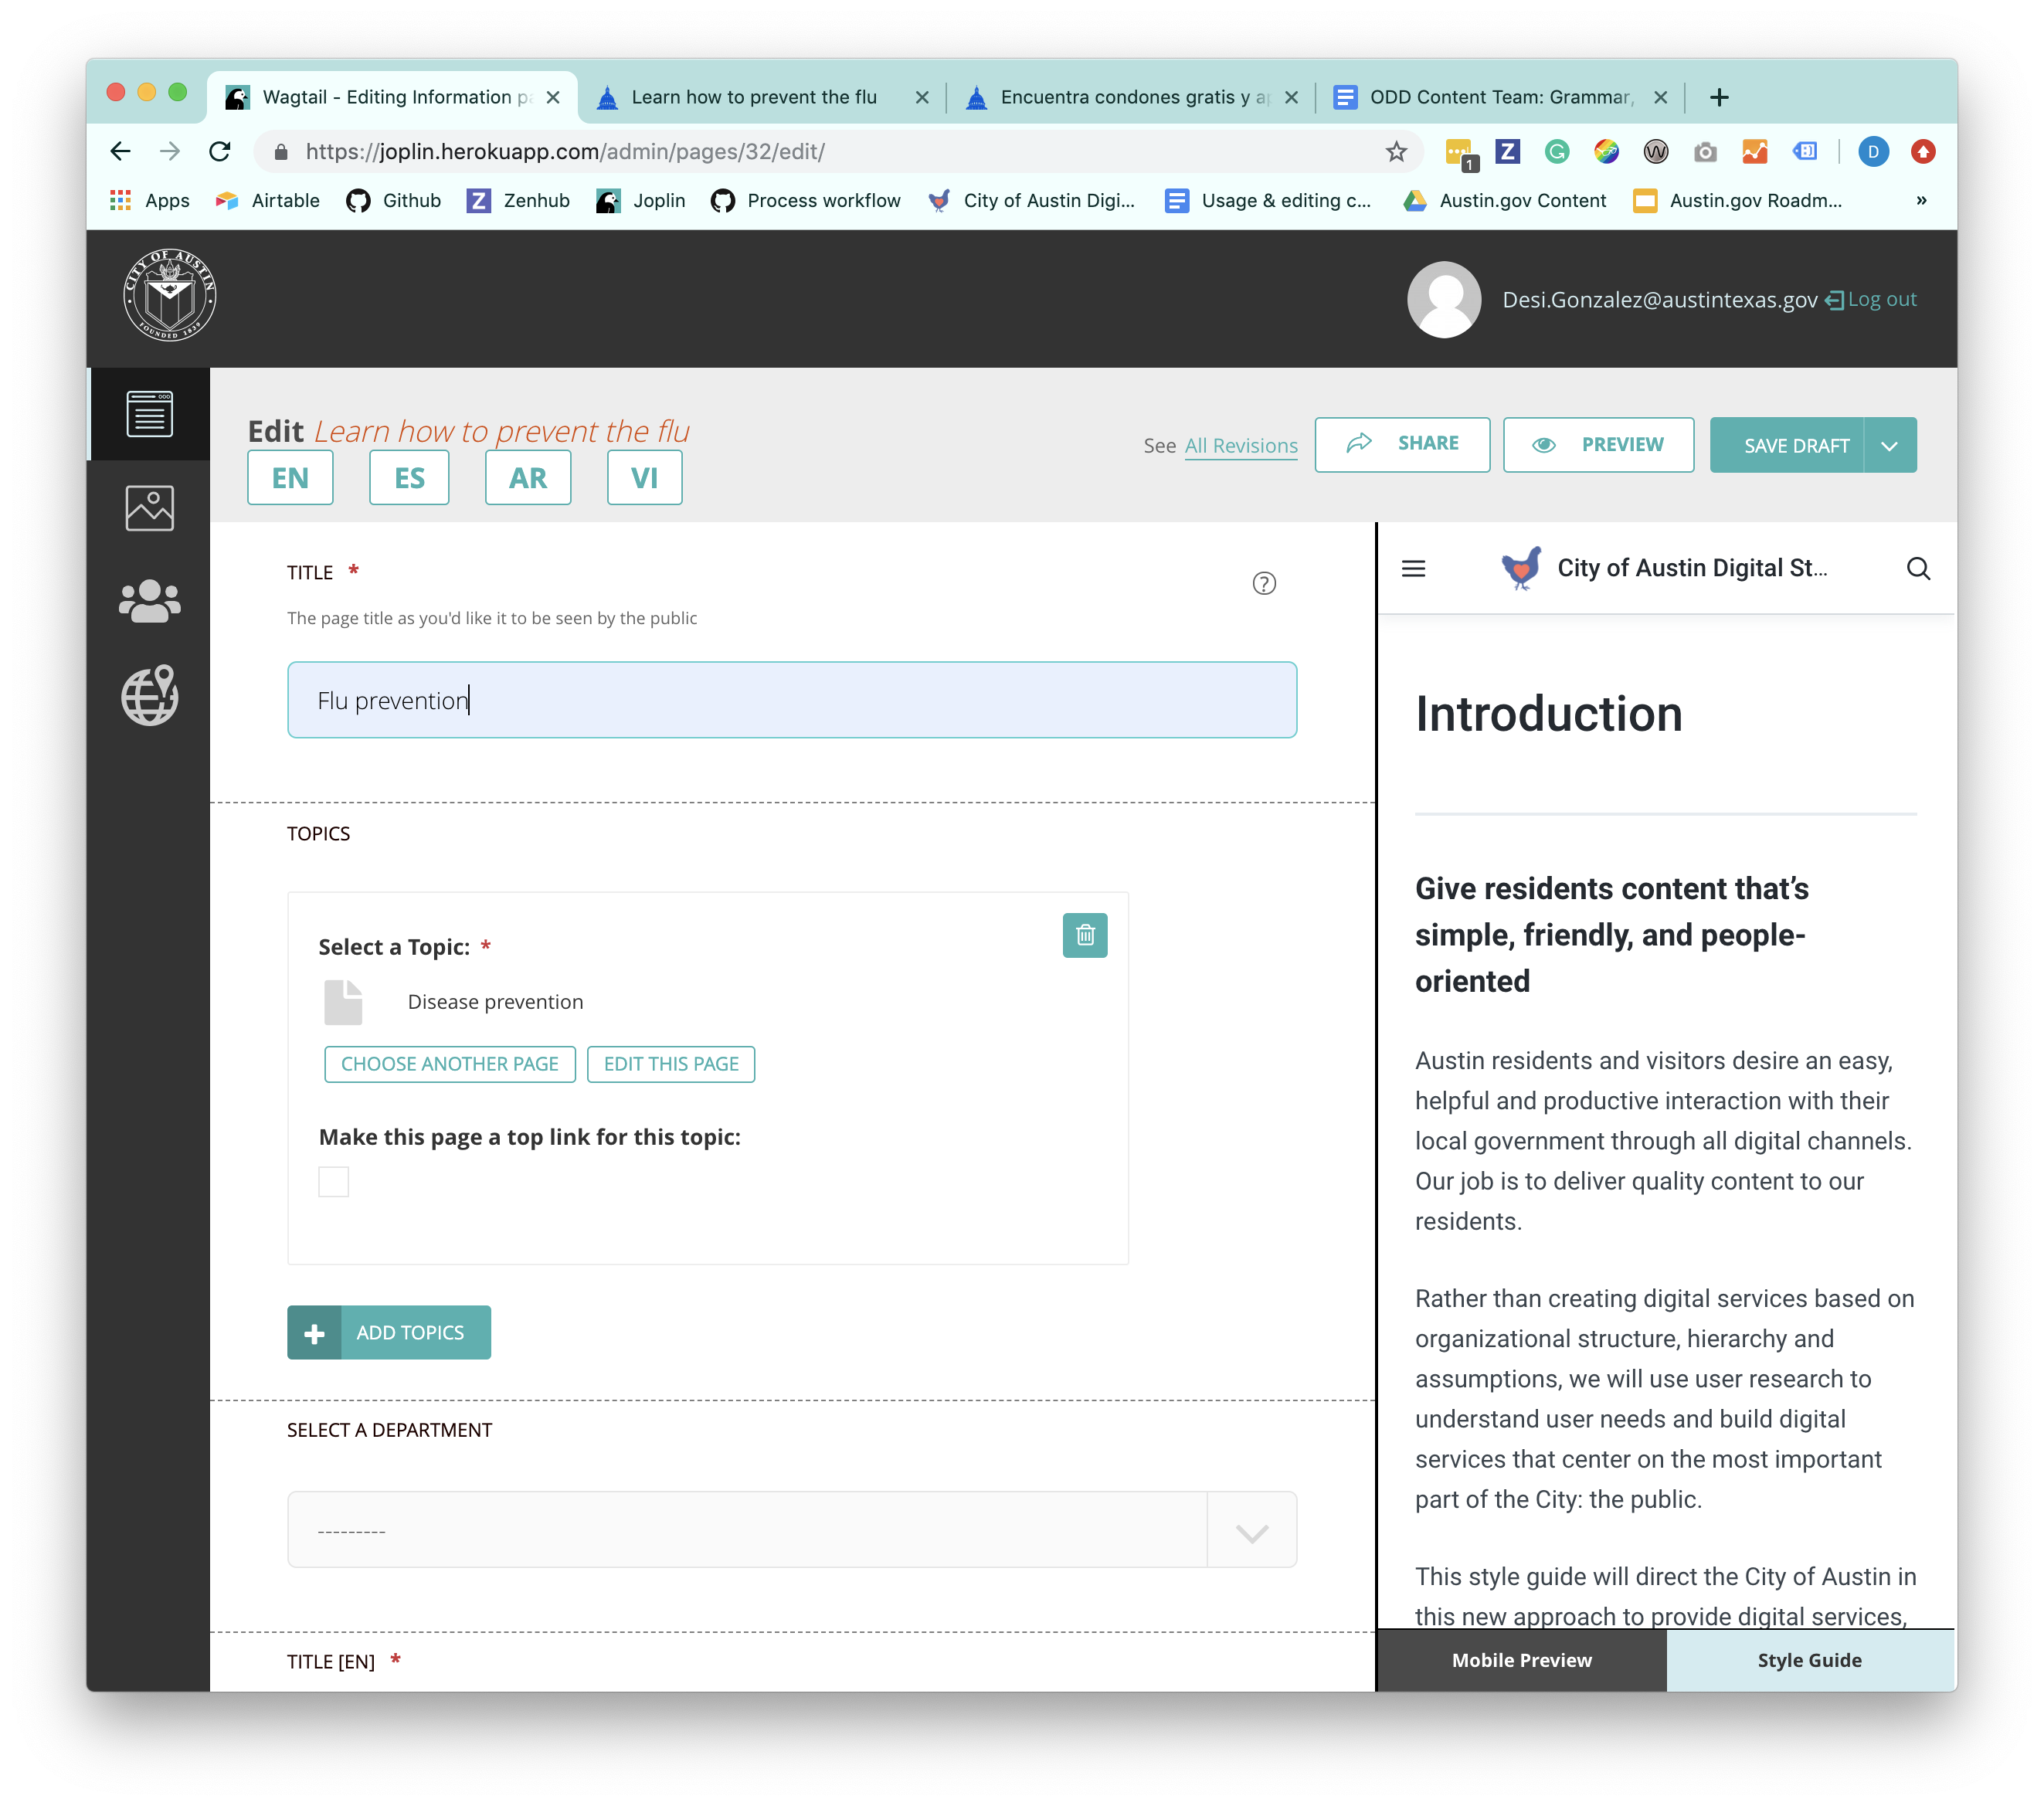This screenshot has width=2044, height=1806.
Task: Click inside the Flu prevention title field
Action: (790, 700)
